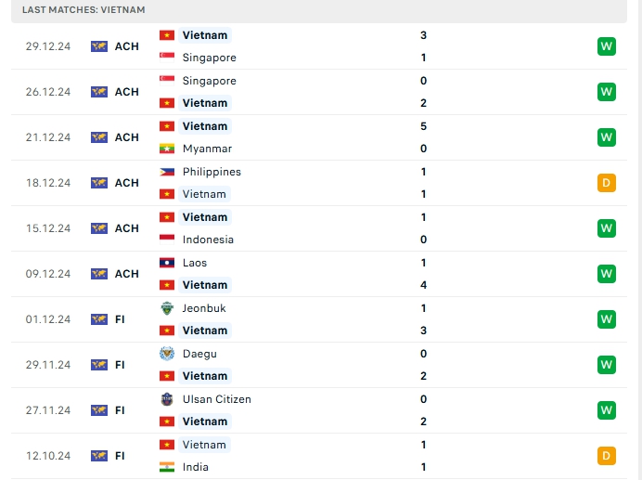Image resolution: width=642 pixels, height=480 pixels.
Task: Select the Indonesia team name
Action: (x=208, y=240)
